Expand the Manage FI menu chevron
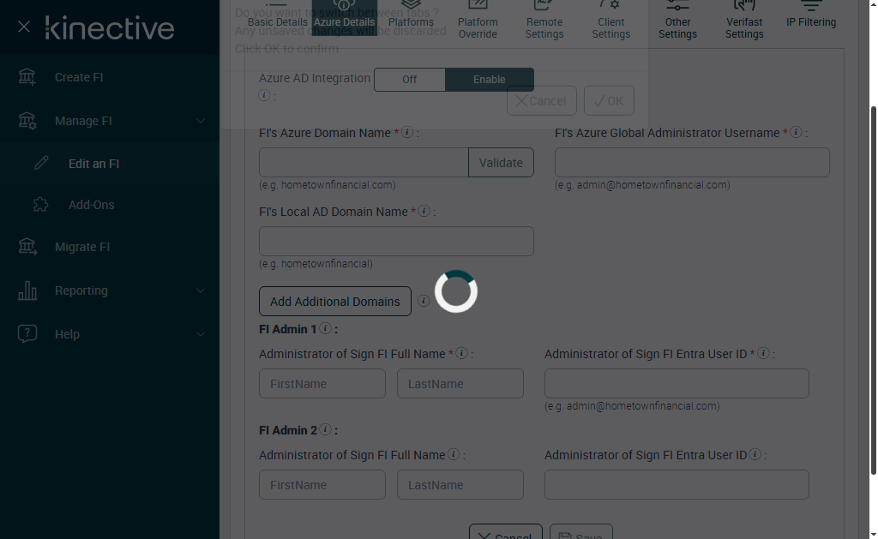 tap(201, 121)
